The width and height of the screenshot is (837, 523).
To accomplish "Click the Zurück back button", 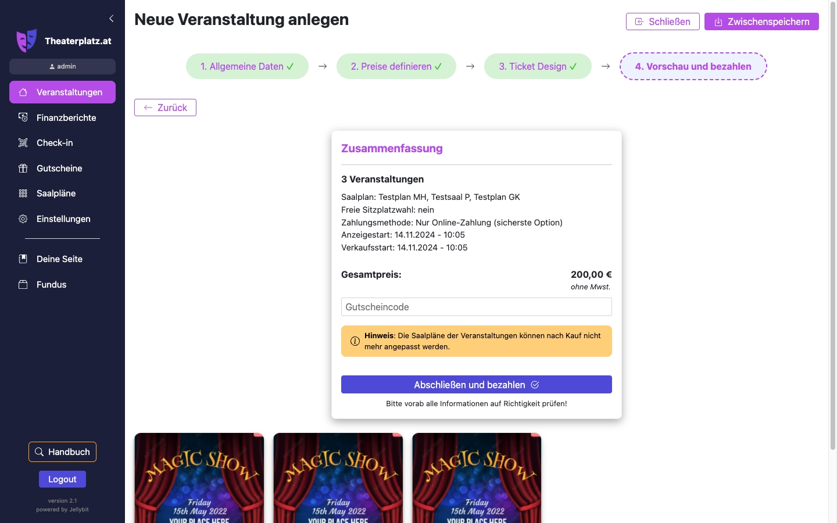I will 165,108.
